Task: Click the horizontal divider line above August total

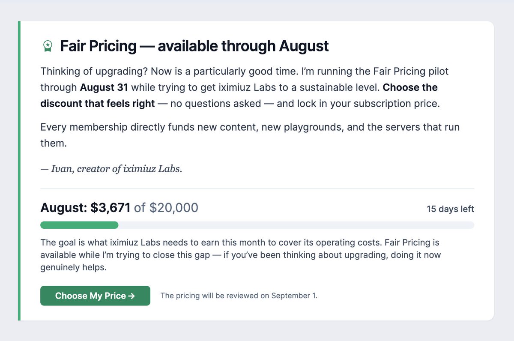Action: [x=257, y=188]
